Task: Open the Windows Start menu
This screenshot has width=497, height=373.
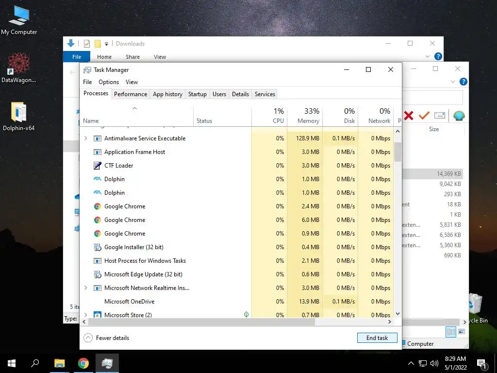Action: tap(12, 363)
